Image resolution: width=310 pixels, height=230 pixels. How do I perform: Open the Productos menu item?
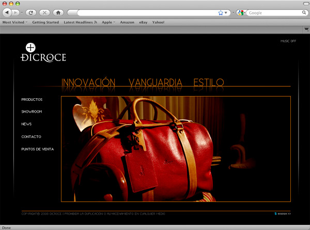(32, 99)
